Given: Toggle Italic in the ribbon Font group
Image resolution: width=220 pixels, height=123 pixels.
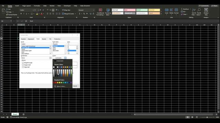Looking at the screenshot, I should 24,14.
